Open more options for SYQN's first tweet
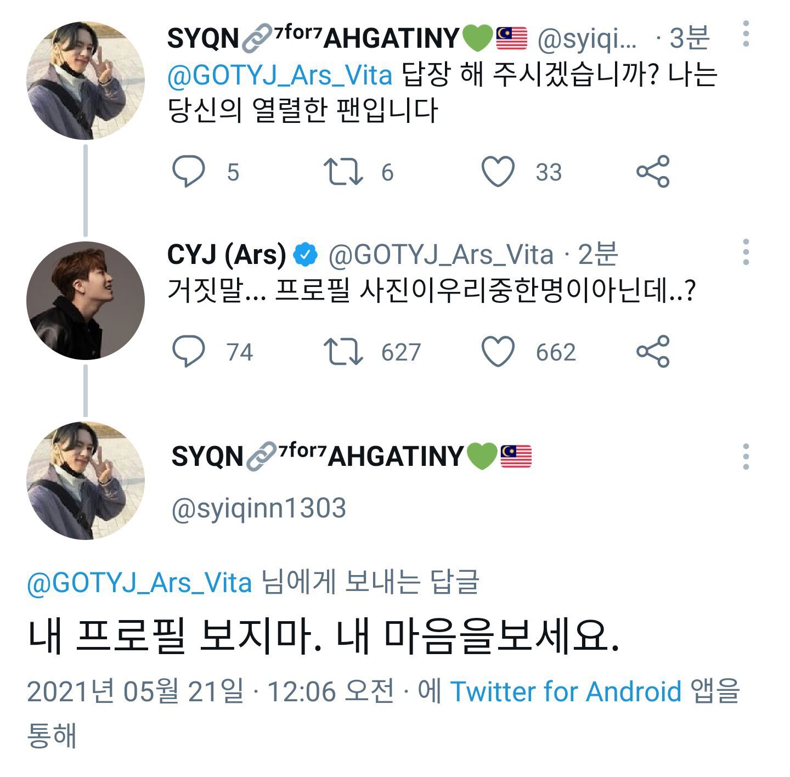 (746, 34)
